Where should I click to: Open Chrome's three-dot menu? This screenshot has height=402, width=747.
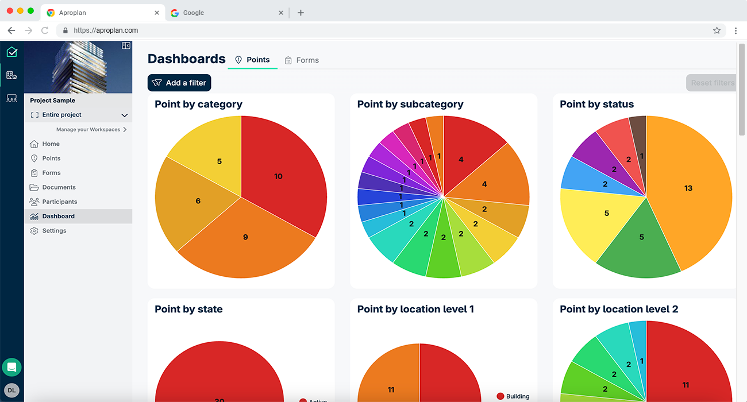pyautogui.click(x=736, y=30)
